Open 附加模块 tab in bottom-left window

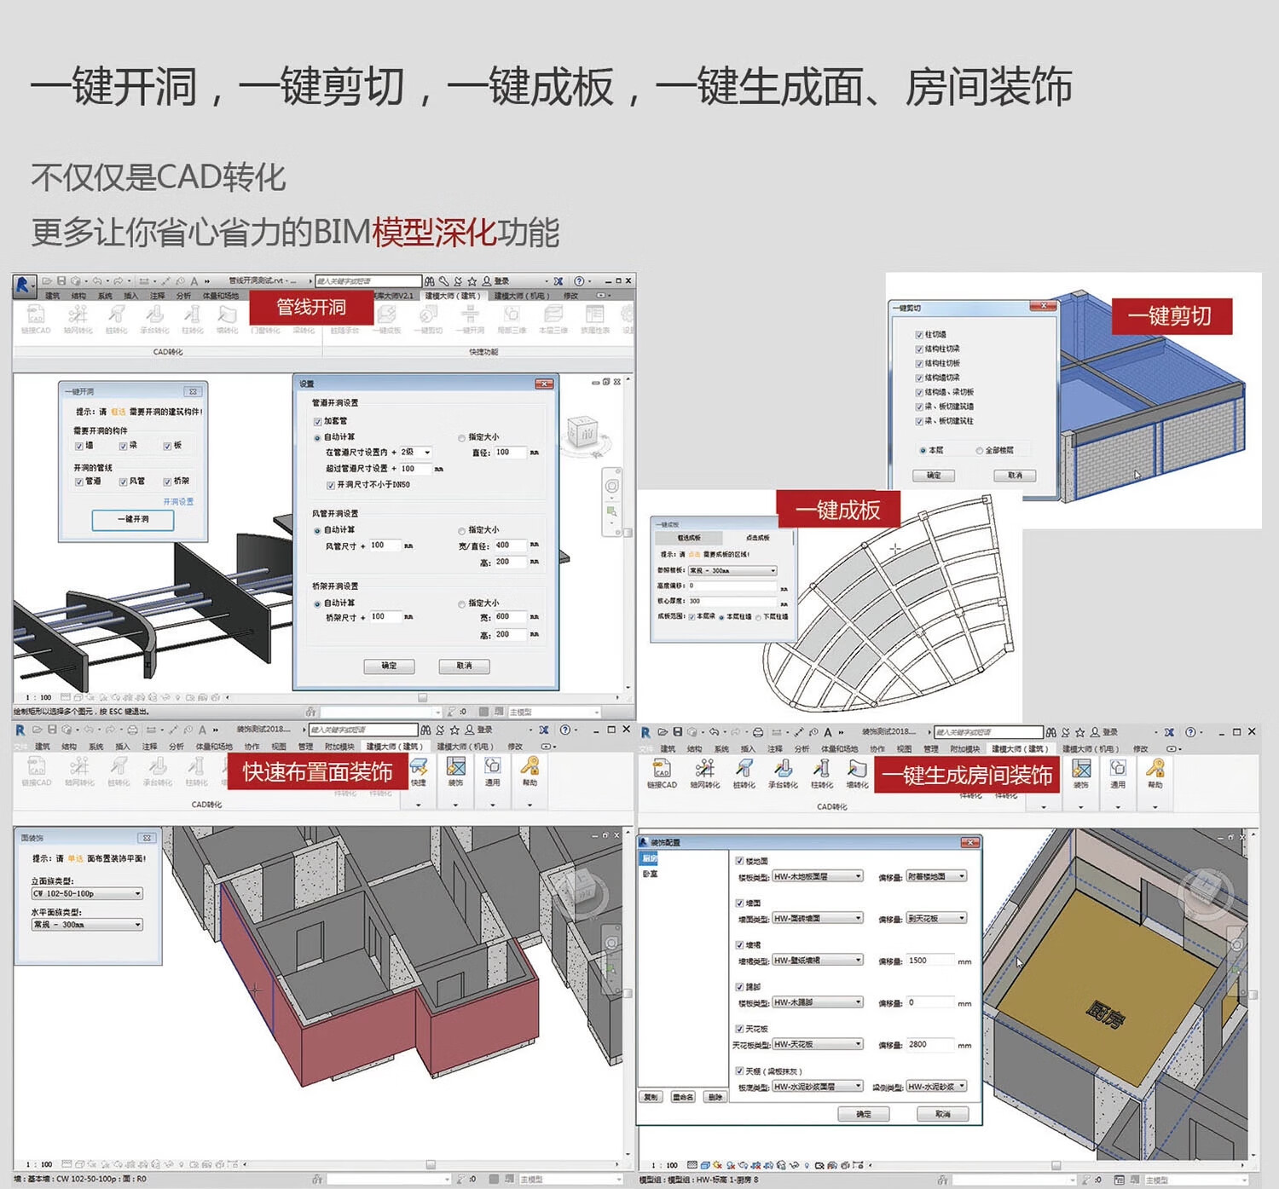[x=339, y=747]
